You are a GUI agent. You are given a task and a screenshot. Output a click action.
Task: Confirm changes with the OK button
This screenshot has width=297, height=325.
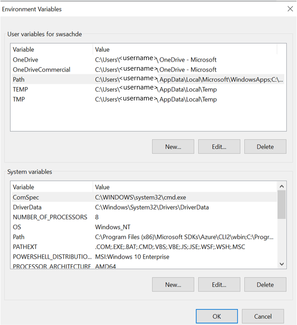(x=217, y=316)
